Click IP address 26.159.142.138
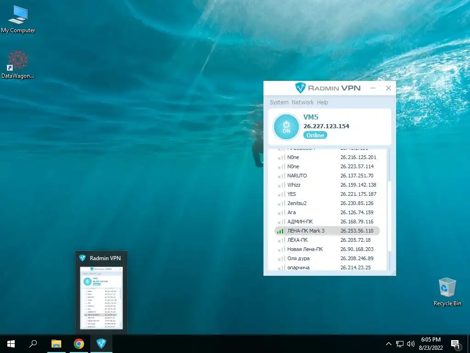This screenshot has height=353, width=470. click(x=358, y=185)
